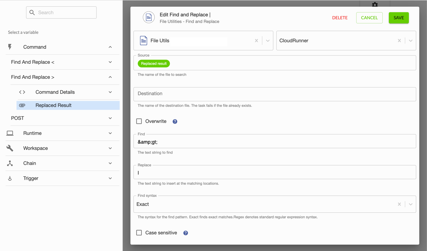Click the settings gear icon behind dialog
The image size is (427, 251).
point(375,4)
